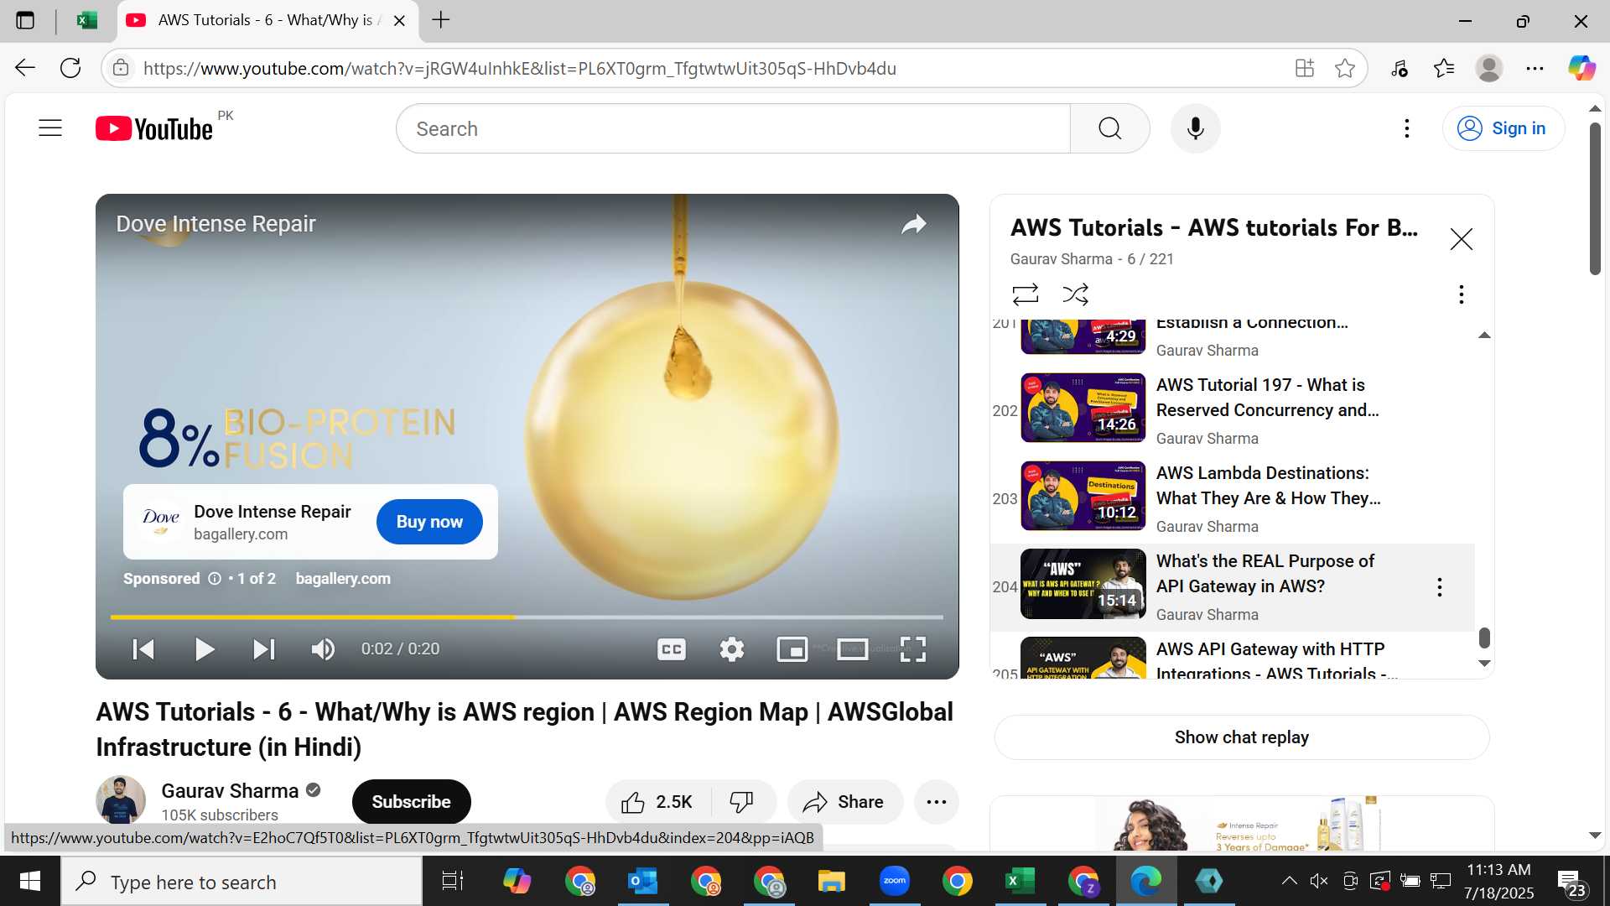Open browser apps grid icon in address bar
This screenshot has height=906, width=1610.
[x=1304, y=68]
